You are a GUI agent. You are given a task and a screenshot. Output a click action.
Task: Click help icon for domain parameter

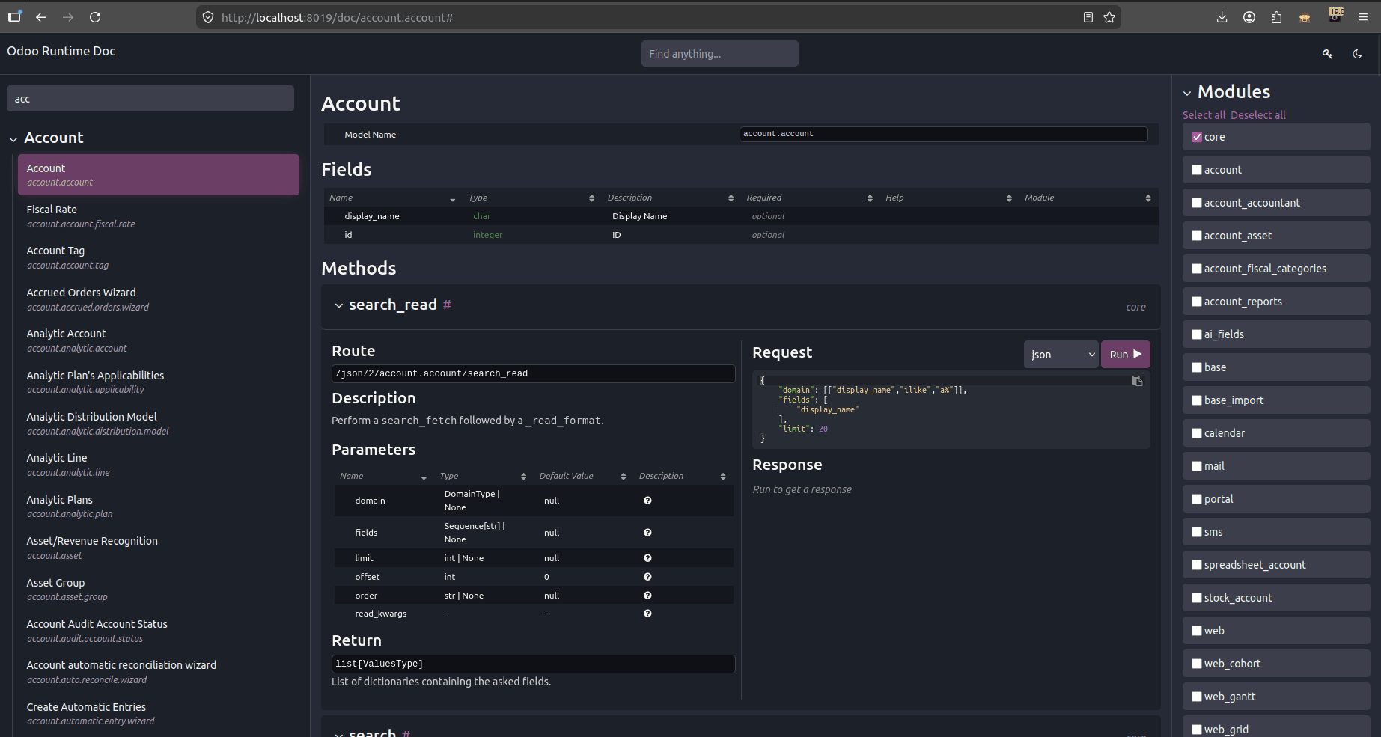coord(647,501)
